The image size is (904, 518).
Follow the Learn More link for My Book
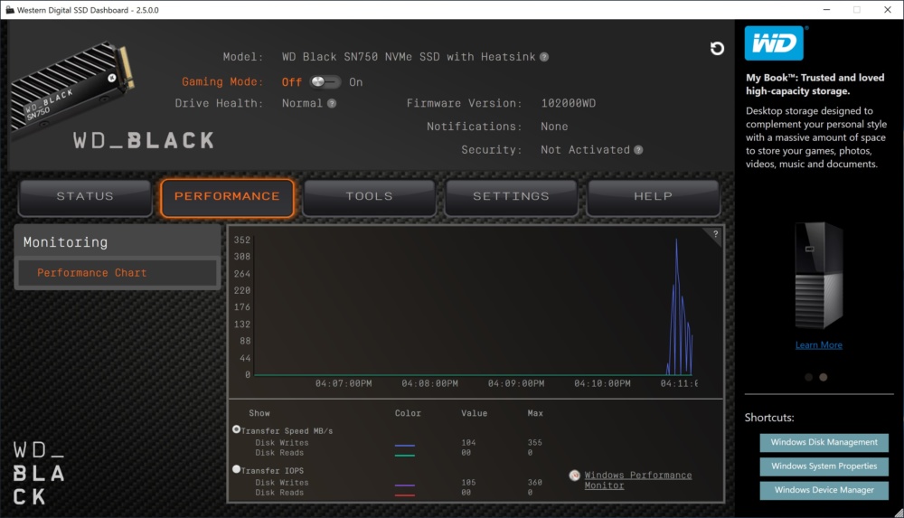pyautogui.click(x=819, y=345)
